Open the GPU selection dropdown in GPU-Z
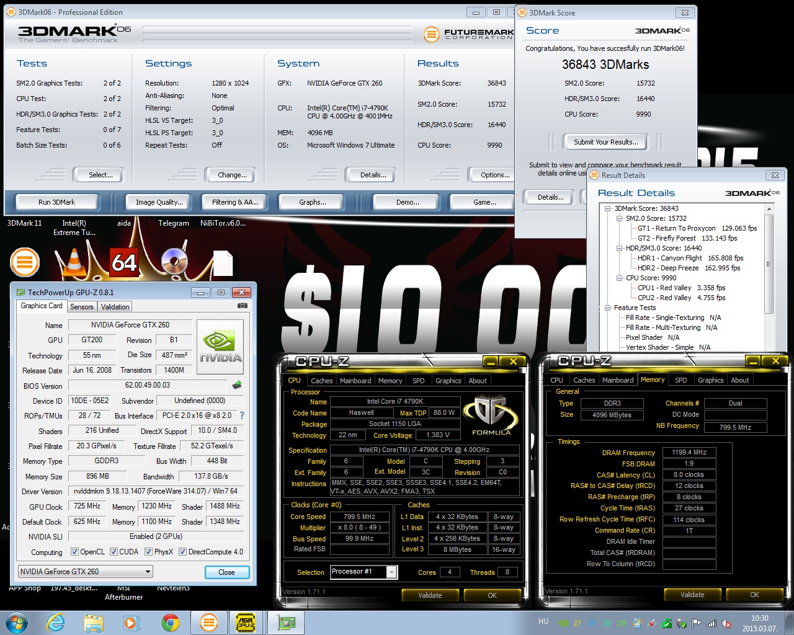The height and width of the screenshot is (635, 794). tap(86, 572)
